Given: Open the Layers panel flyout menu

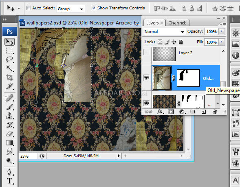Looking at the screenshot, I should tap(223, 24).
